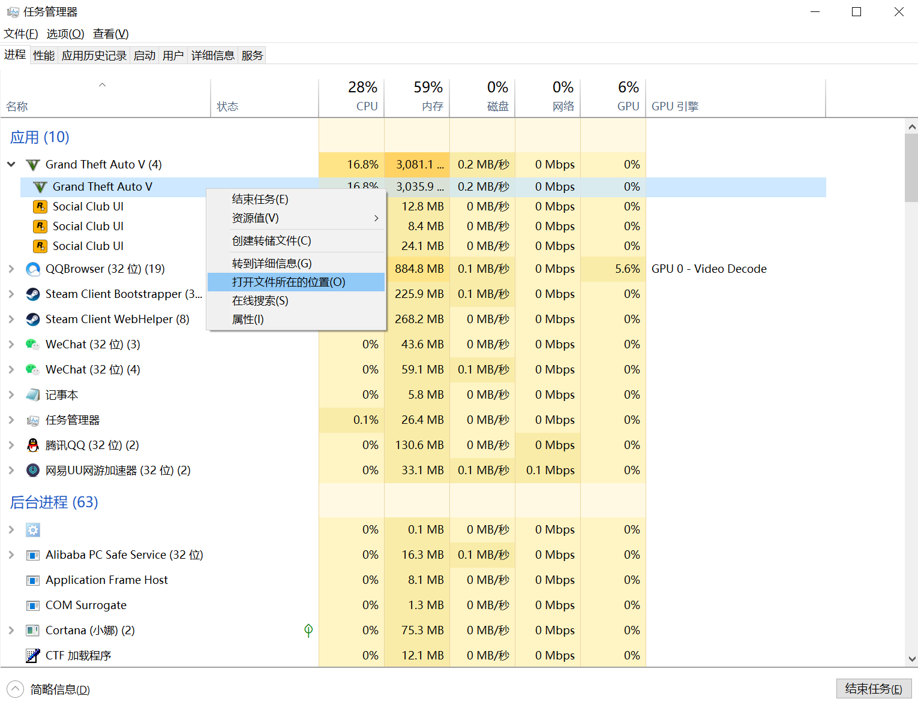
Task: Expand the 腾讯QQ (32 位) (2) group
Action: [x=11, y=445]
